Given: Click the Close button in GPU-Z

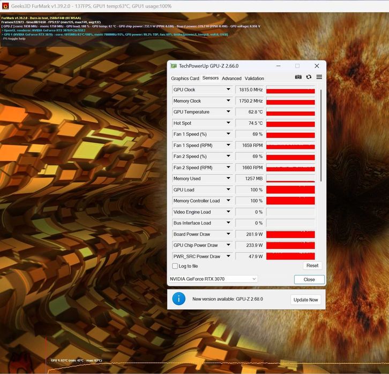Looking at the screenshot, I should point(309,279).
